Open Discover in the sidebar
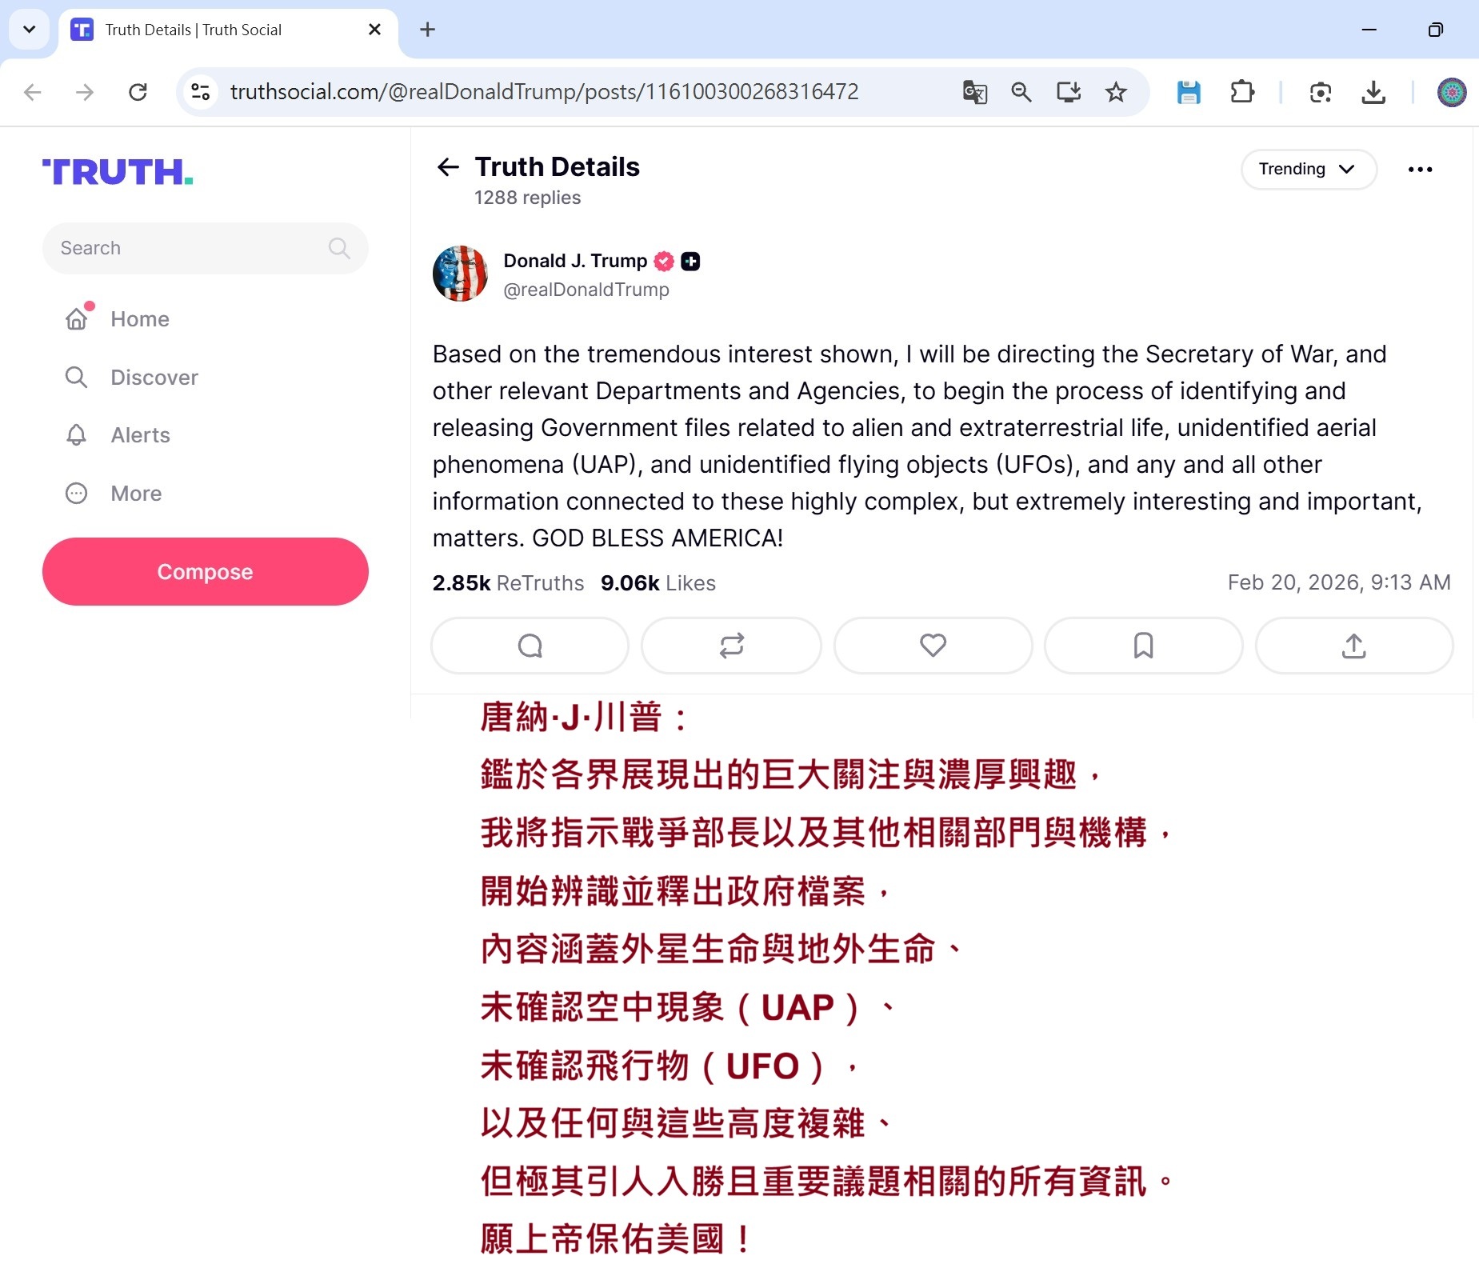The height and width of the screenshot is (1284, 1479). [132, 378]
